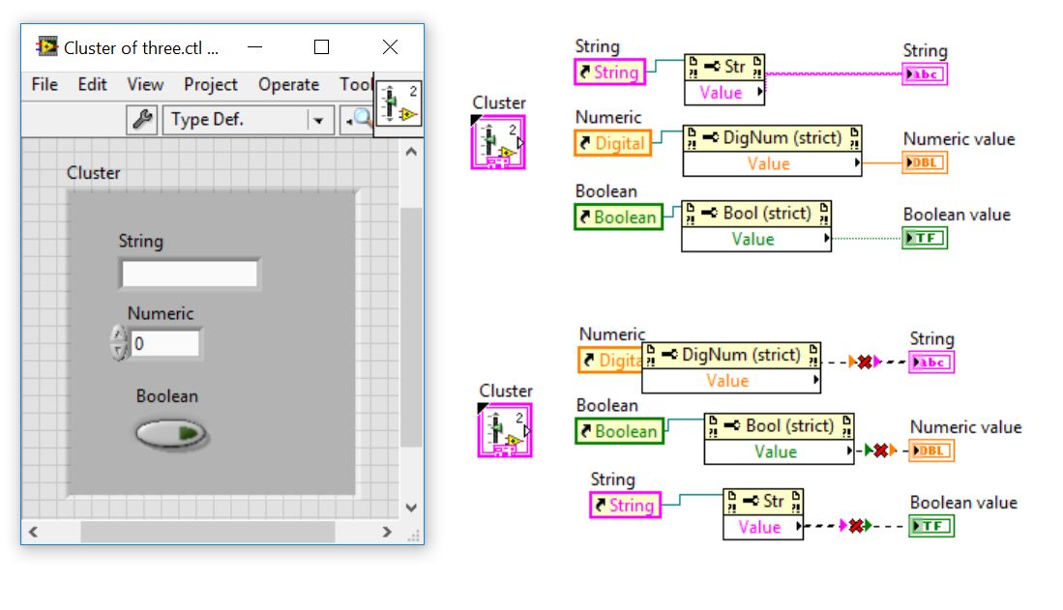
Task: Click the window resize grip at bottom corner
Action: tap(413, 535)
